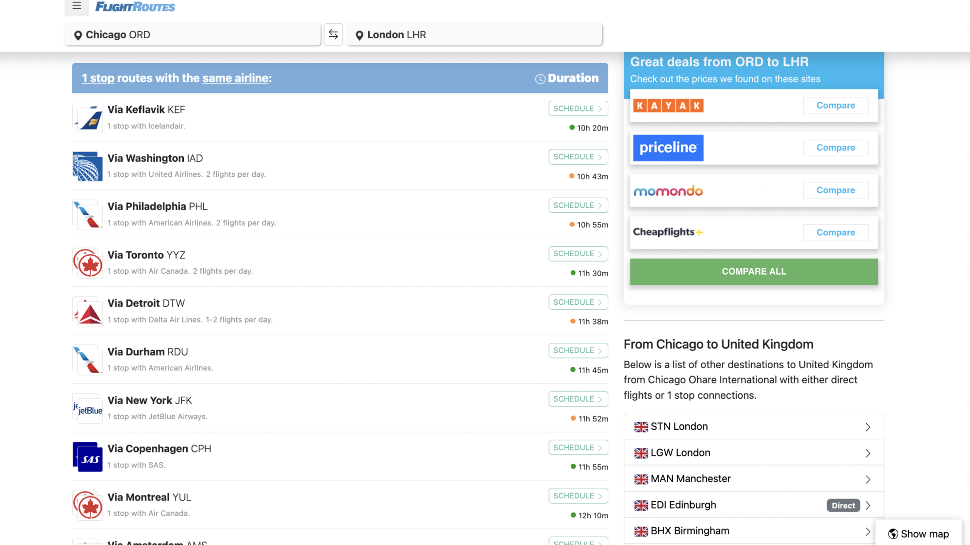Compare prices on priceline
The width and height of the screenshot is (970, 545).
836,148
